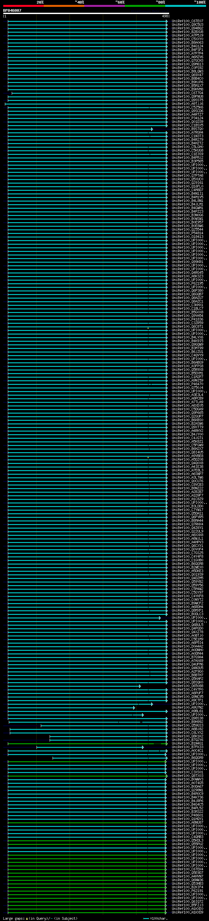This screenshot has height=921, width=209.
Task: Click the white query sequence bar under BP046007
Action: pos(86,14)
